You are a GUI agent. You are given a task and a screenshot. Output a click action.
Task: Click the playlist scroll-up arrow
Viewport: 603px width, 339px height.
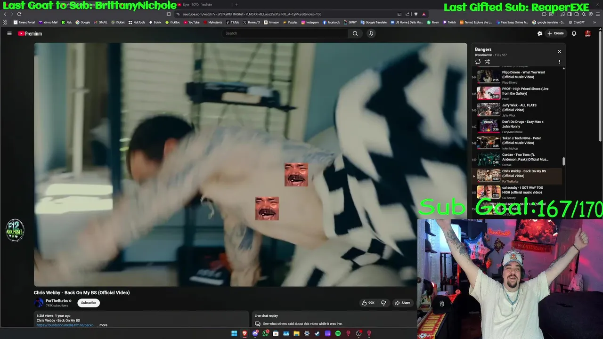point(563,69)
